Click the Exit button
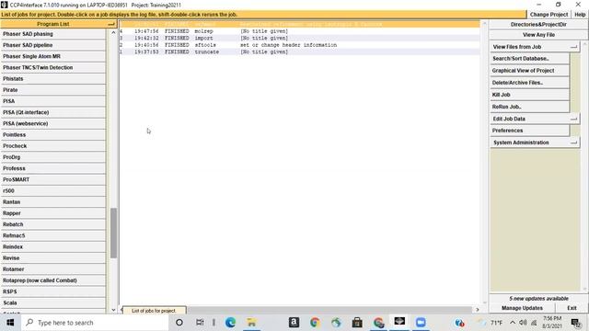 [x=572, y=308]
